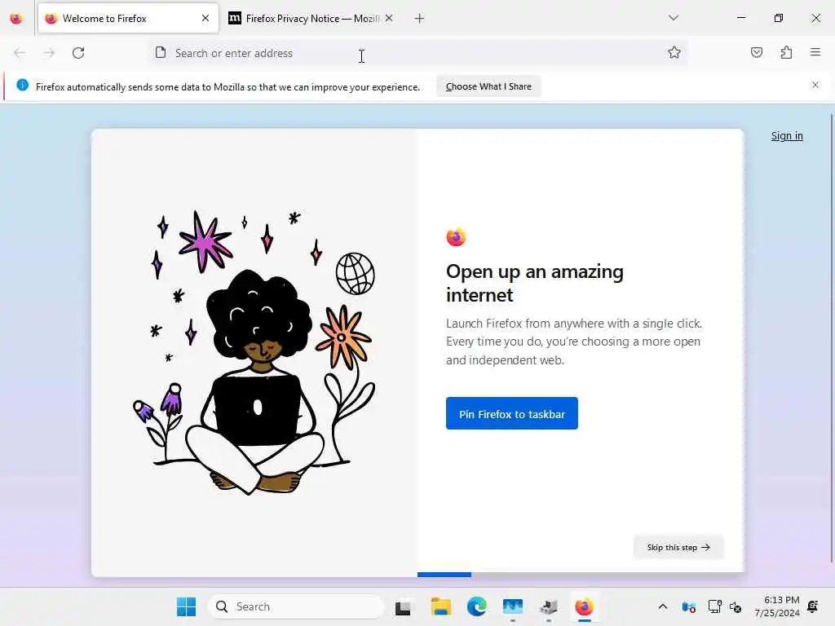Click the taskbar Search box
Viewport: 835px width, 626px height.
click(295, 606)
